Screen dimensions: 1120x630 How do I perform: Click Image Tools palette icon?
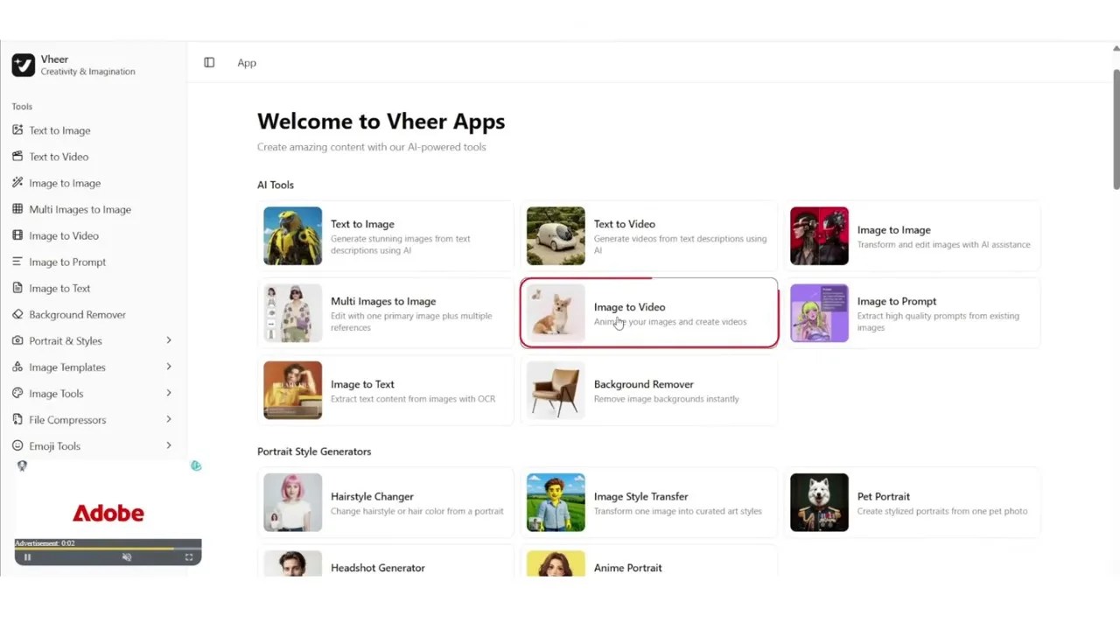coord(17,393)
